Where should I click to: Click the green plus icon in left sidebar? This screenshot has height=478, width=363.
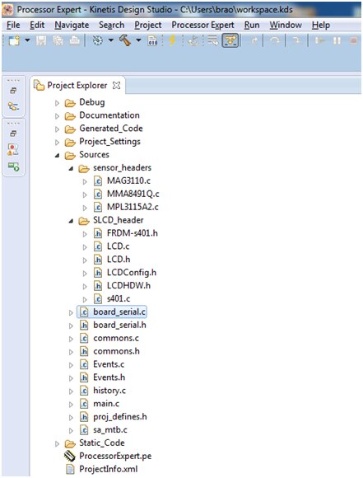13,166
